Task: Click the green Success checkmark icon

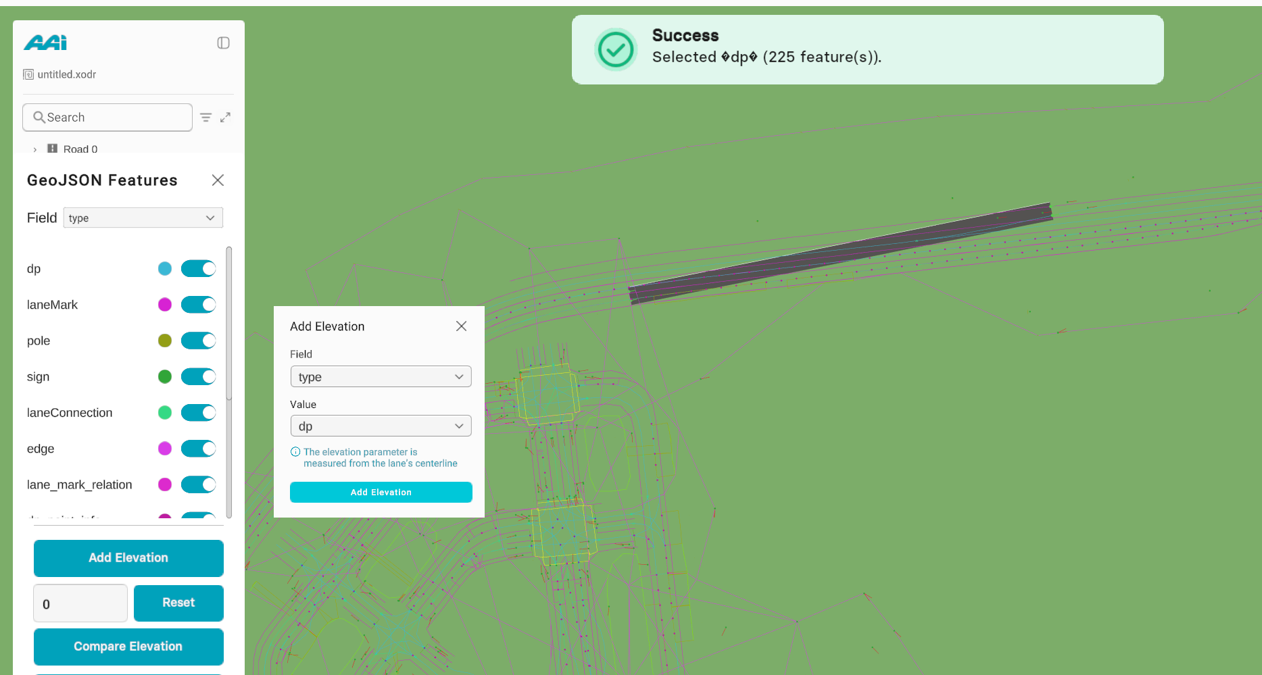Action: [615, 49]
